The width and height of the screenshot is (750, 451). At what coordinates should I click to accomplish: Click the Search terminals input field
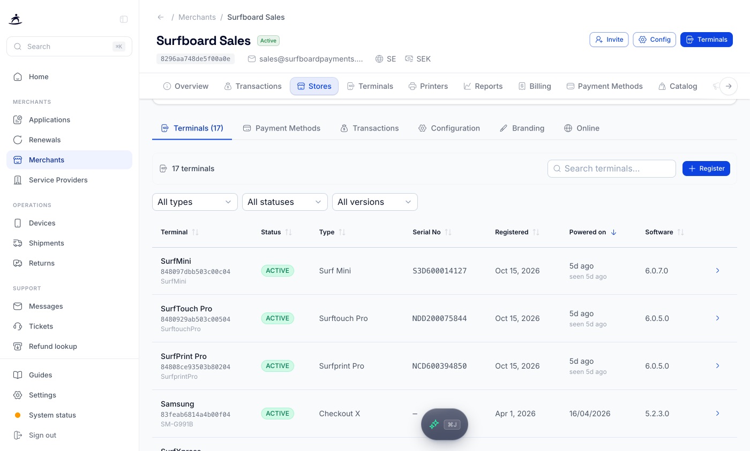612,169
